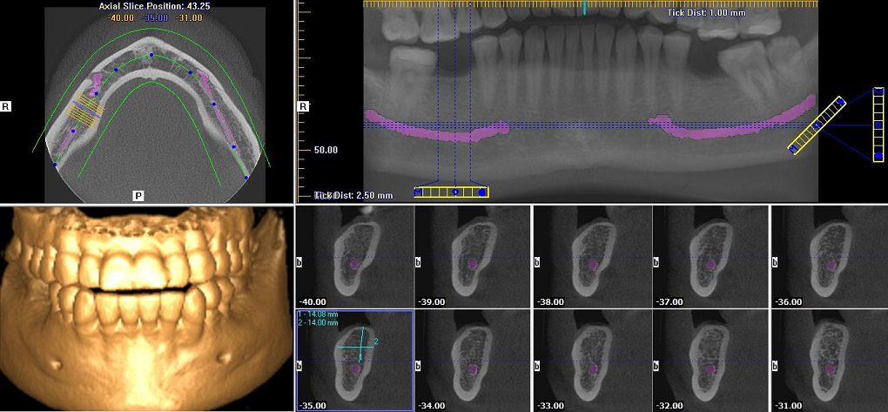Screen dimensions: 888x412
Task: Click the orange -40.00 label above axial view
Action: (121, 18)
